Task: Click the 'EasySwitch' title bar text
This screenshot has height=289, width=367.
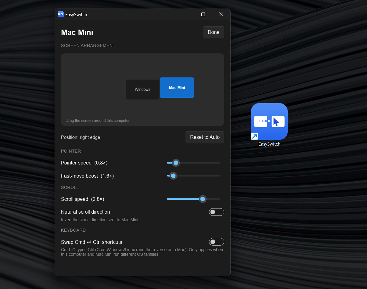Action: point(76,15)
